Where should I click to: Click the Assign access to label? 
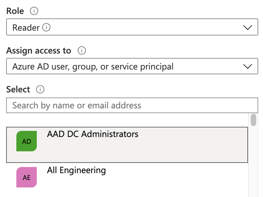point(38,51)
